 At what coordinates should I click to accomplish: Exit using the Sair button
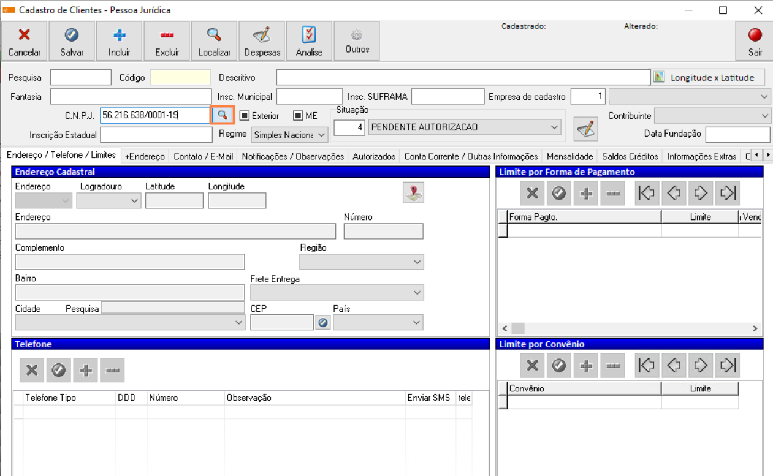(755, 41)
